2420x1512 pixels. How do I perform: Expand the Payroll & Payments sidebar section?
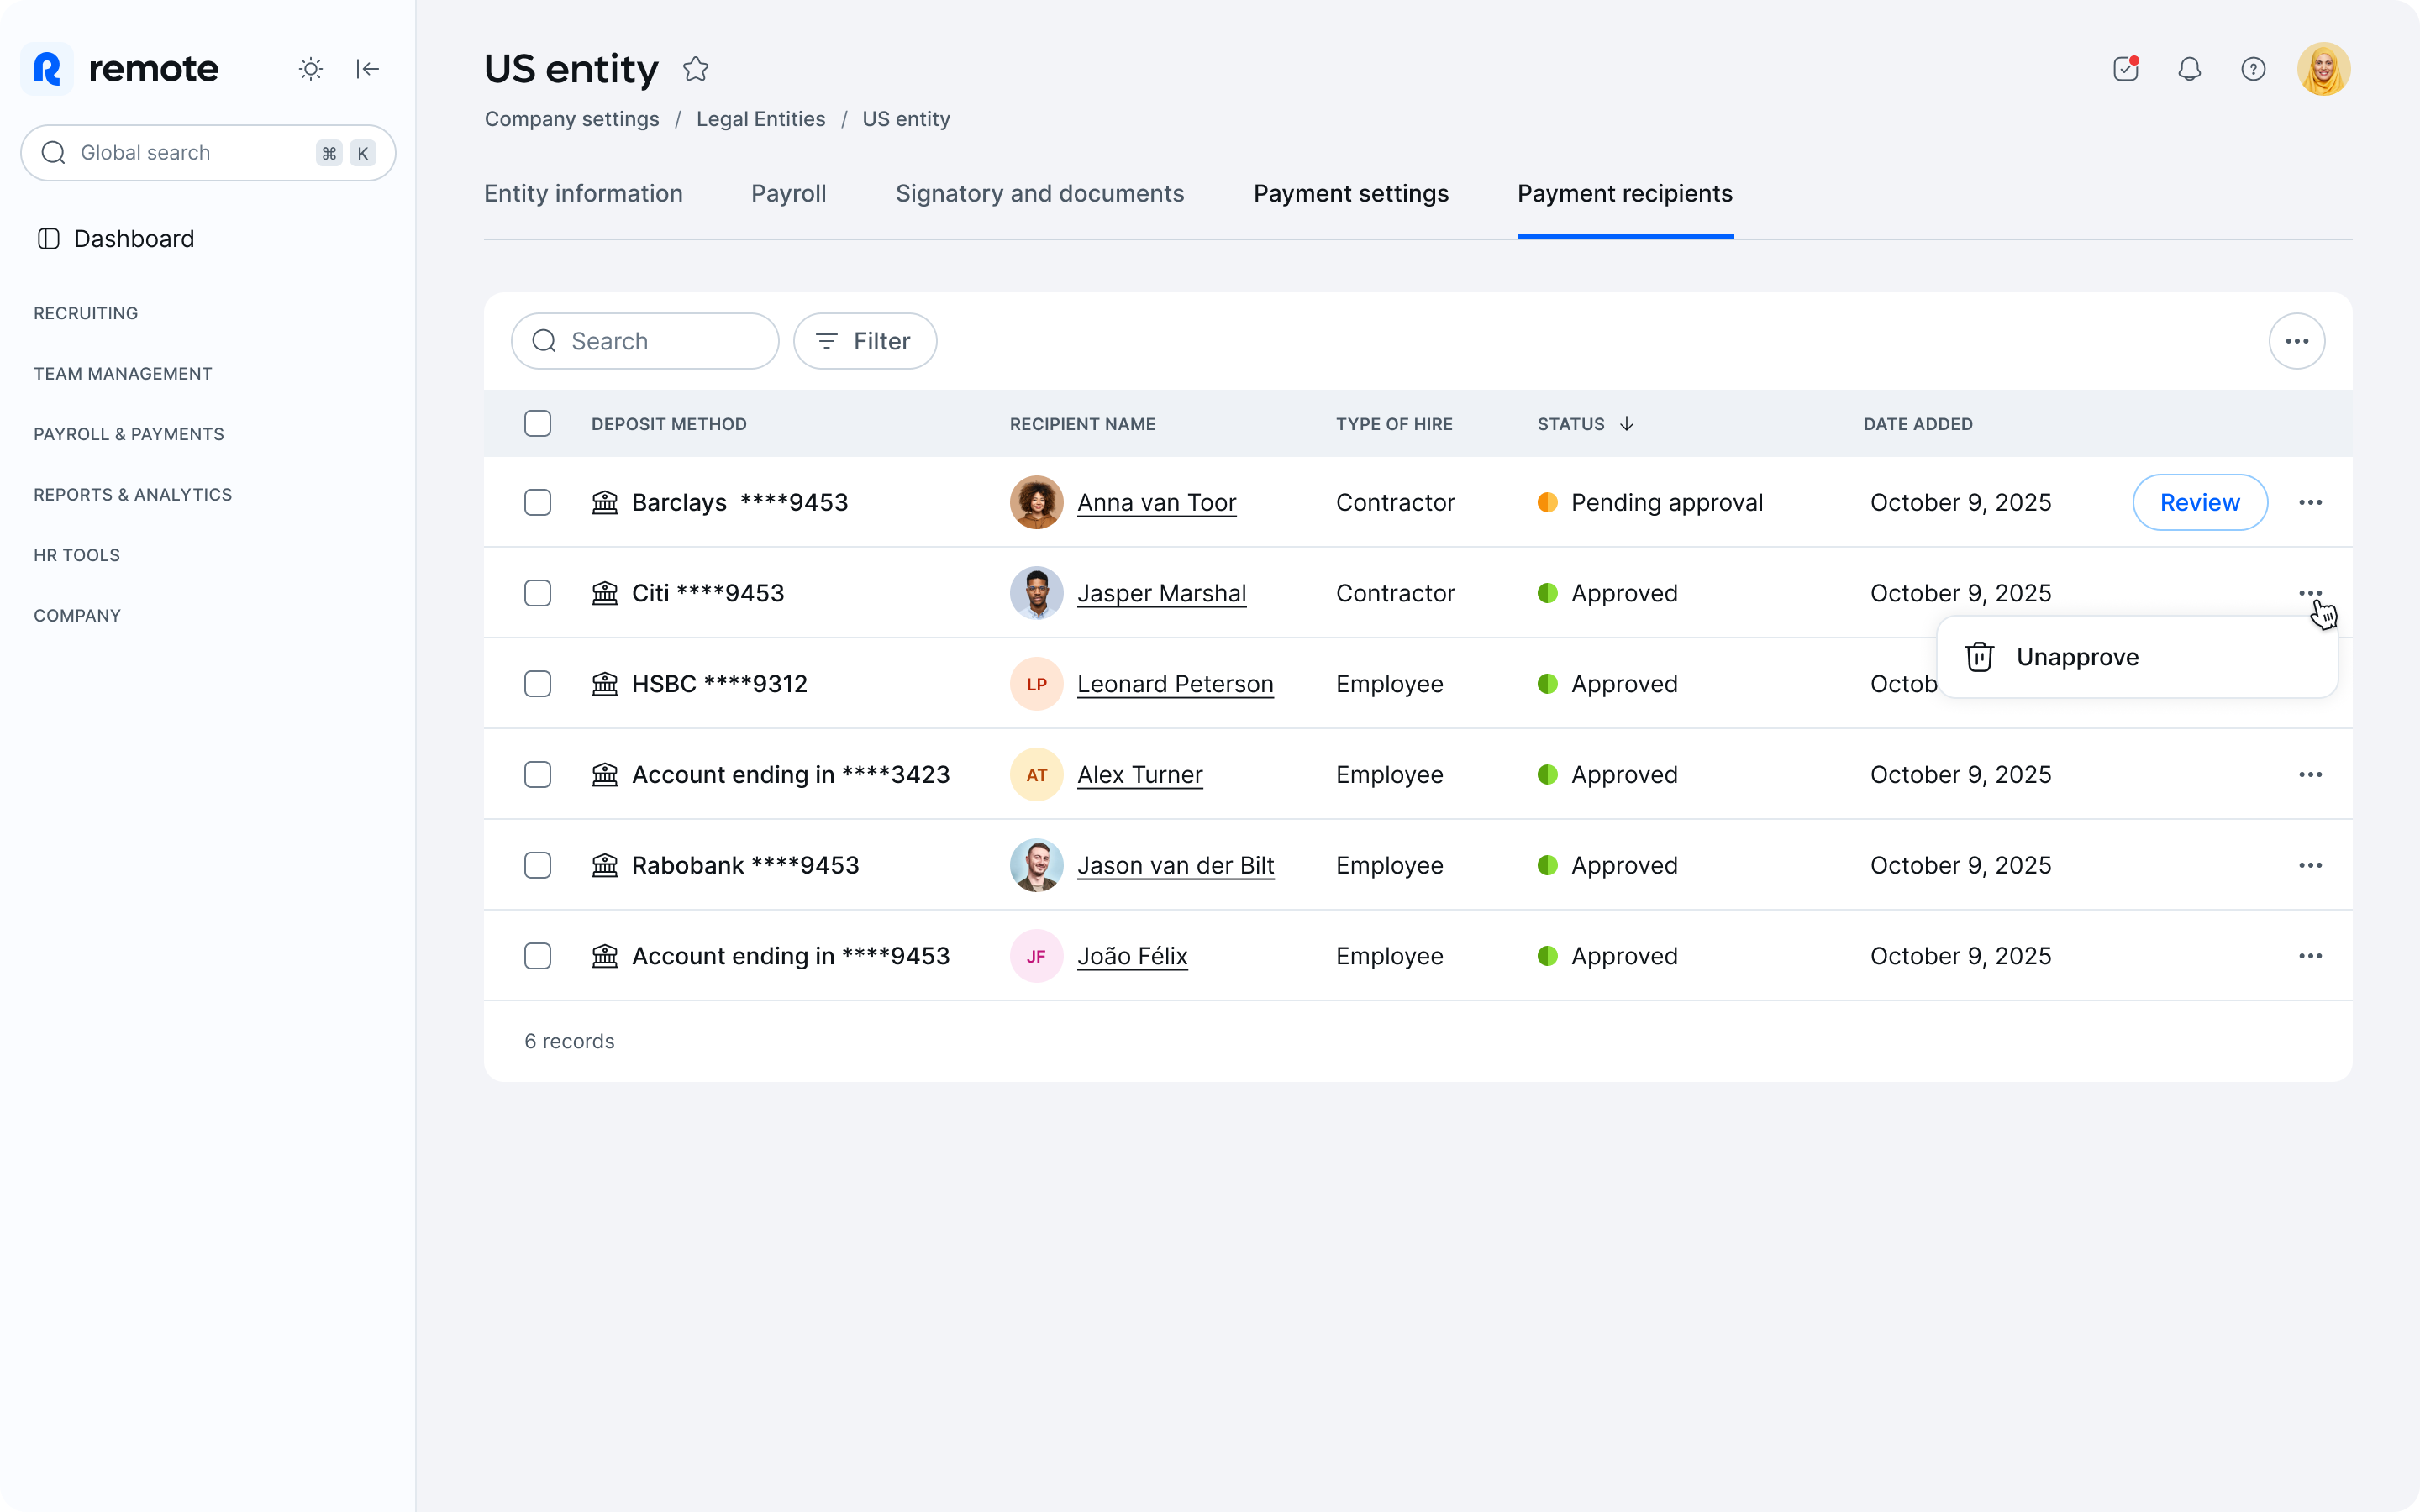click(x=129, y=434)
